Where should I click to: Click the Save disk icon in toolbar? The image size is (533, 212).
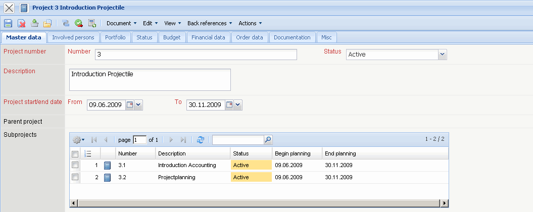tap(8, 23)
